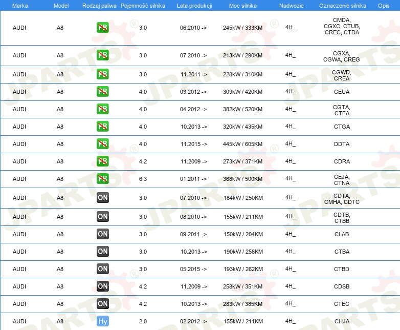
Task: Click the Nadwozie column header
Action: pos(292,6)
